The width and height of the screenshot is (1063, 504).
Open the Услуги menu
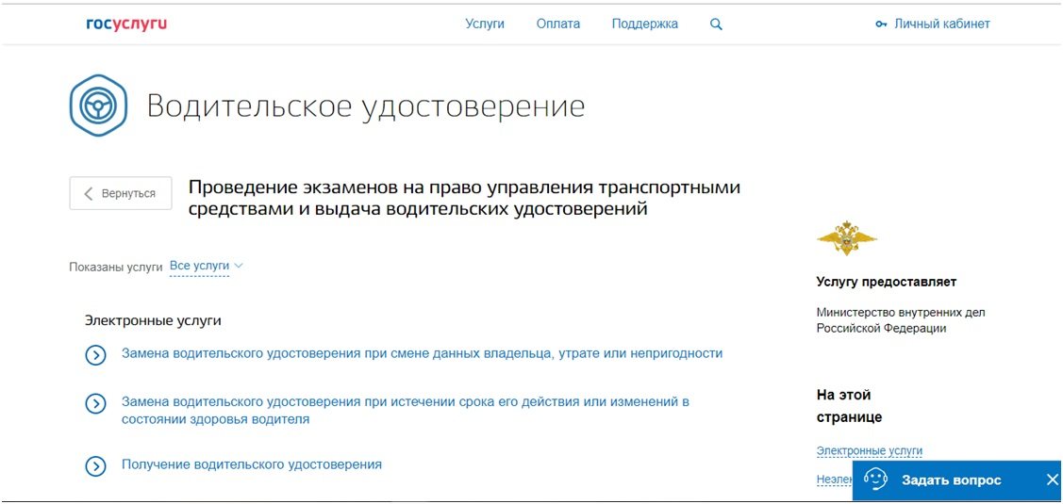[x=485, y=24]
